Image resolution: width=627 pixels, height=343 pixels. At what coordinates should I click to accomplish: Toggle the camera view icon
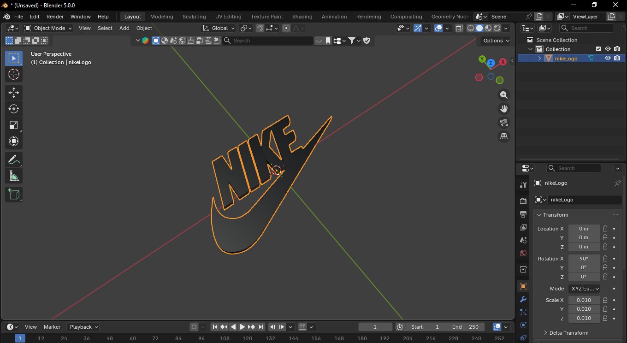pyautogui.click(x=504, y=123)
